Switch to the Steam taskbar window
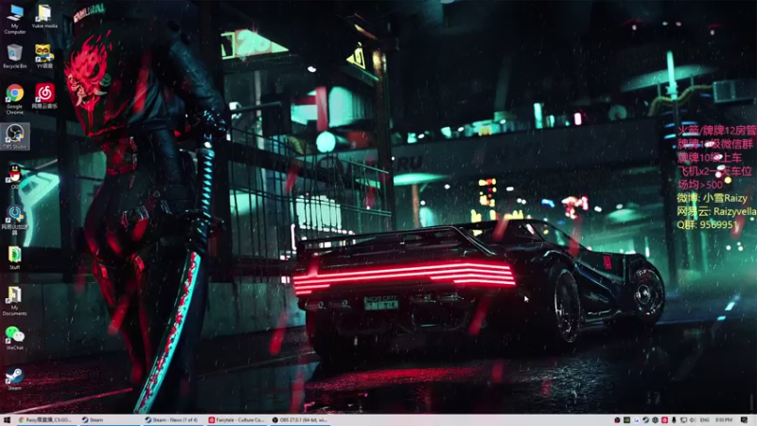Image resolution: width=757 pixels, height=426 pixels. [x=109, y=420]
